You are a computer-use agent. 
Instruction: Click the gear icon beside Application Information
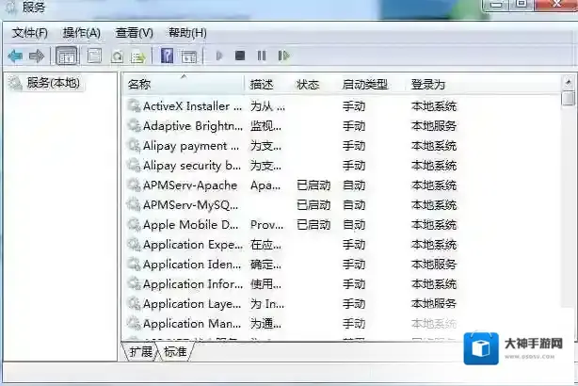click(x=134, y=283)
